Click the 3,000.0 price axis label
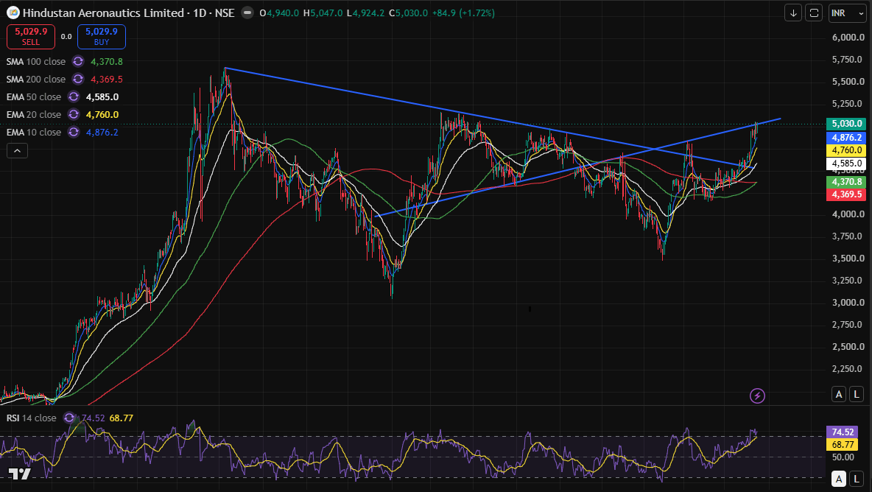The image size is (872, 492). coord(848,303)
